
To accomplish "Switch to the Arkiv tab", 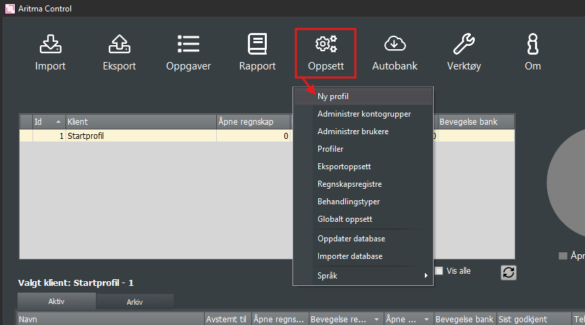I will click(x=134, y=301).
